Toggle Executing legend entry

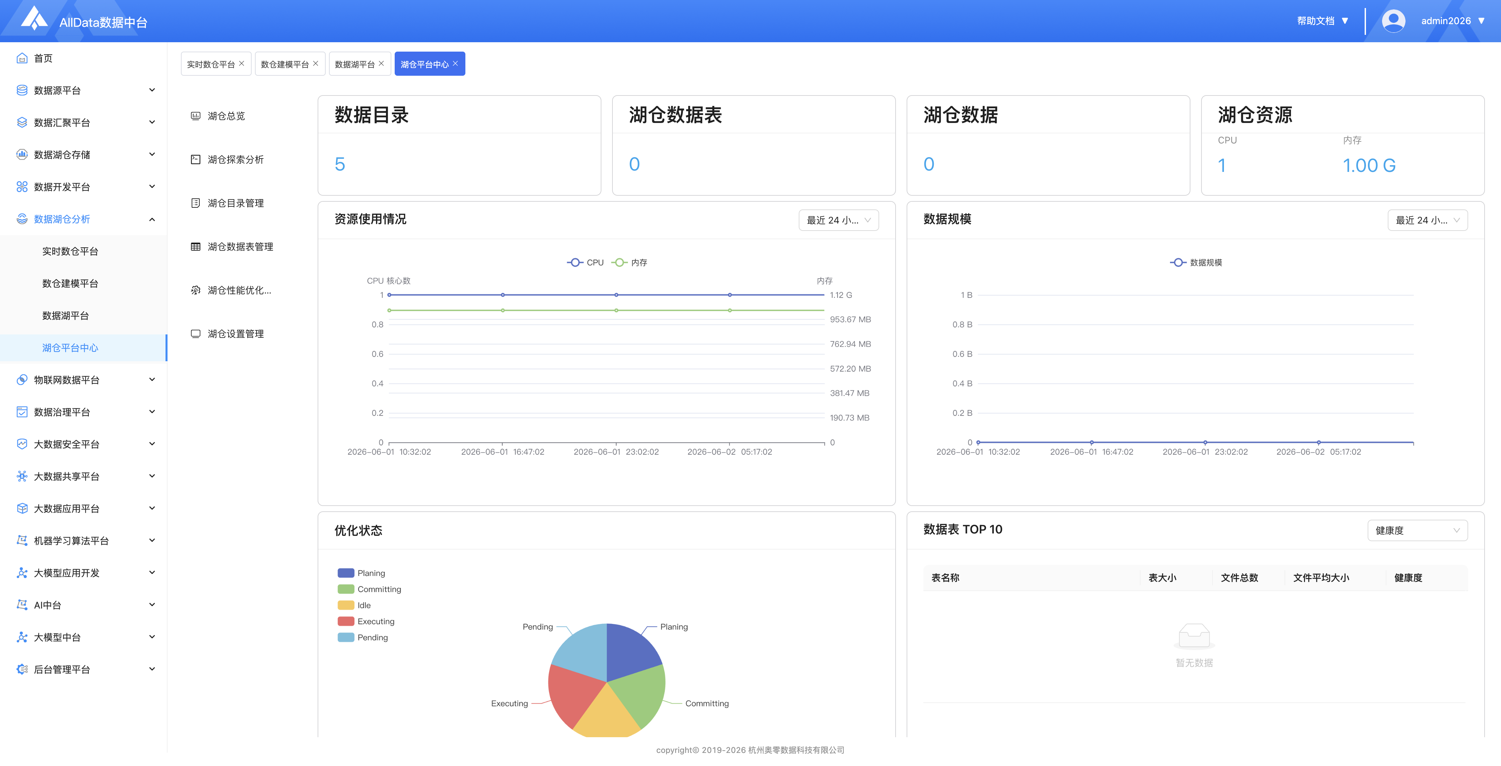tap(366, 622)
